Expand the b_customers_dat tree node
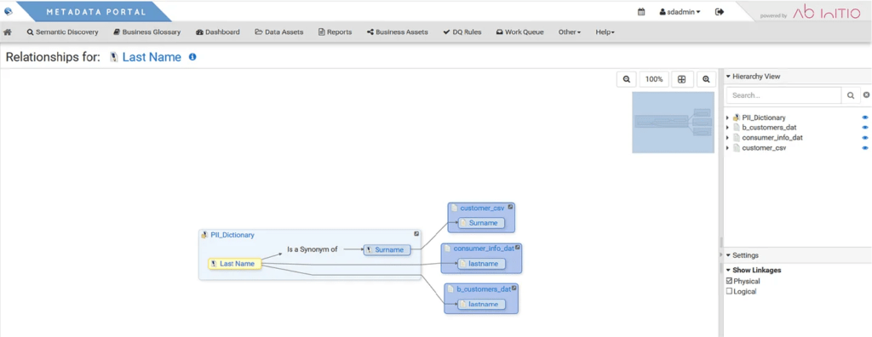 [728, 128]
